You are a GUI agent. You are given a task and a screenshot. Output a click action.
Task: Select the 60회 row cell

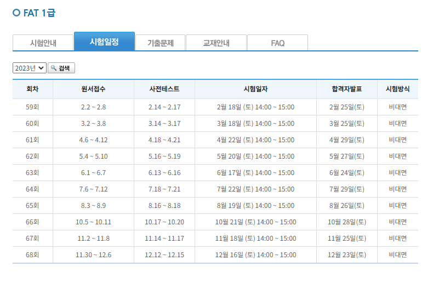[32, 123]
